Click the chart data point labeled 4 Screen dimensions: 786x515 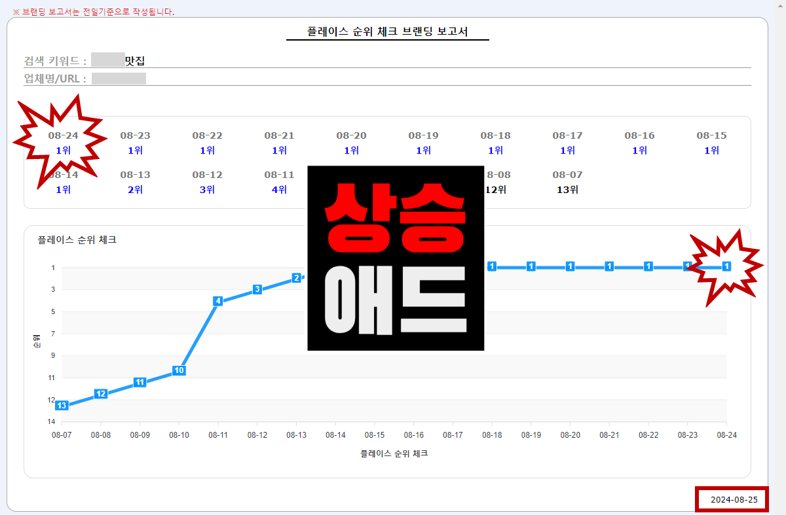217,301
